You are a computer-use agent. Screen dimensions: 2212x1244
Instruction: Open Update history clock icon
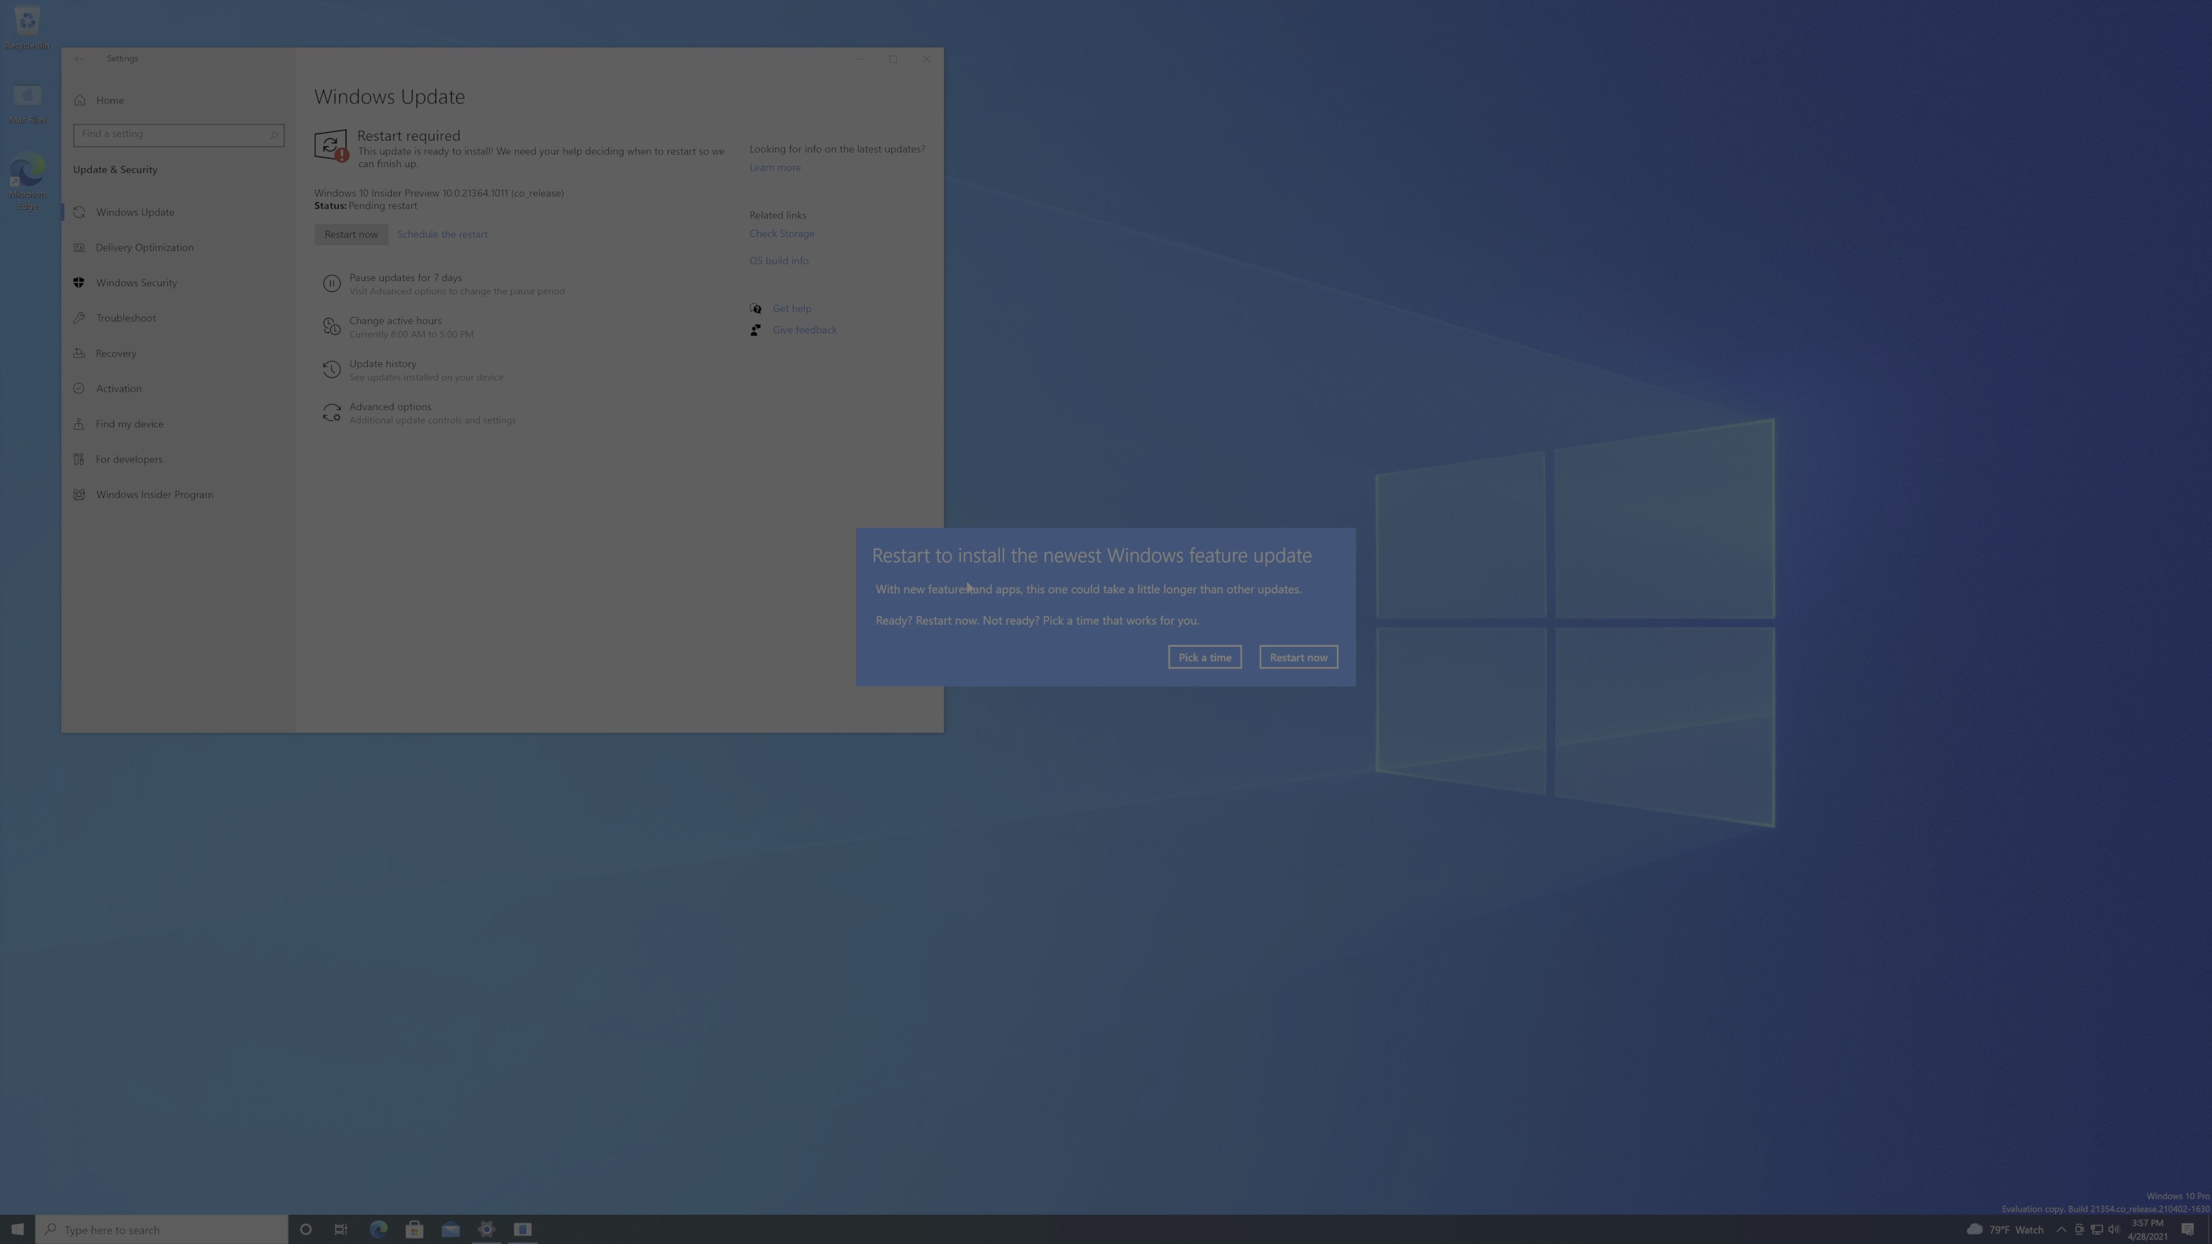click(331, 369)
